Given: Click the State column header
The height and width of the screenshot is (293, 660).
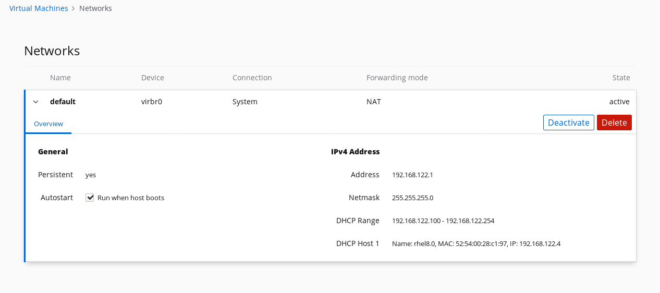Looking at the screenshot, I should point(621,78).
